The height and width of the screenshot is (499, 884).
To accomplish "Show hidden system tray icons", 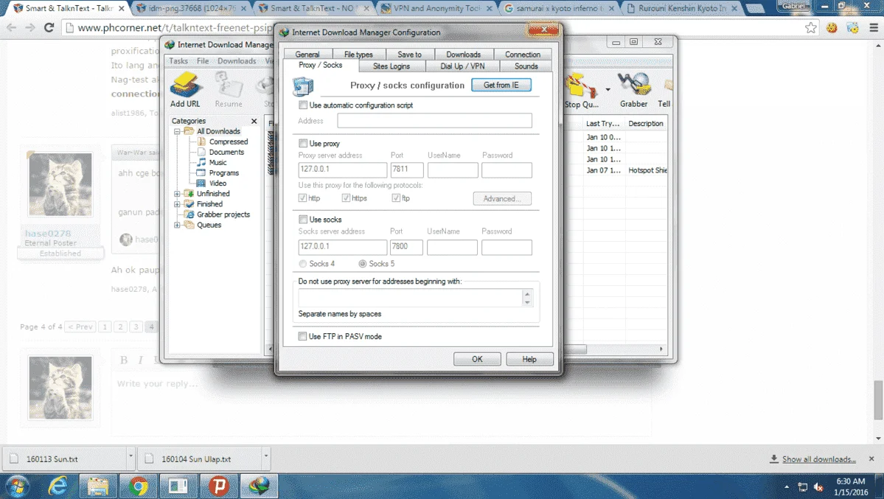I will point(787,486).
